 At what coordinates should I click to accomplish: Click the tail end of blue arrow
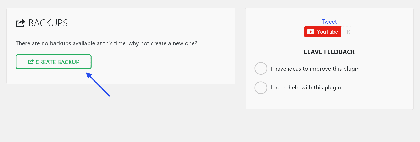[x=109, y=95]
